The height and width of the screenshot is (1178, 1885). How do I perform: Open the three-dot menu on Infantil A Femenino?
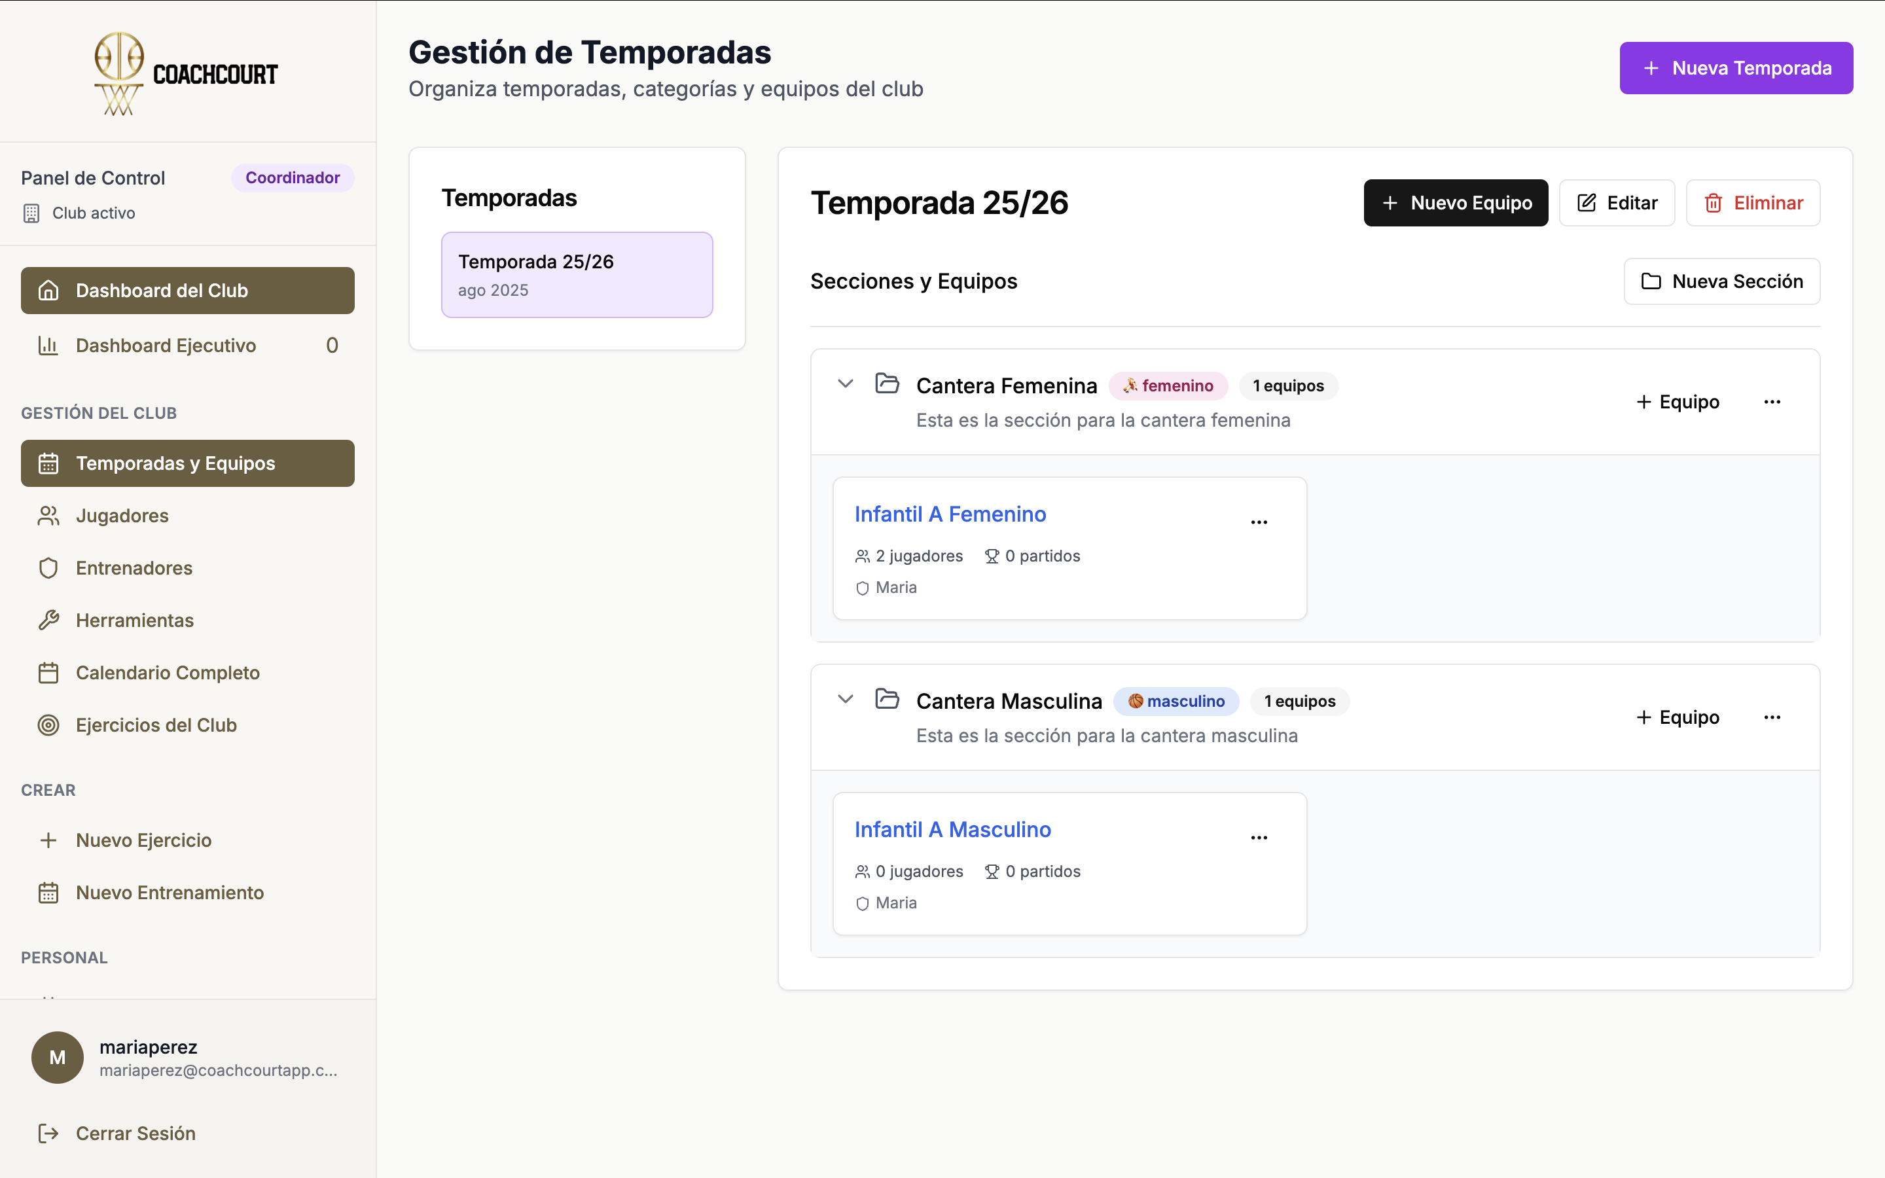[x=1259, y=521]
